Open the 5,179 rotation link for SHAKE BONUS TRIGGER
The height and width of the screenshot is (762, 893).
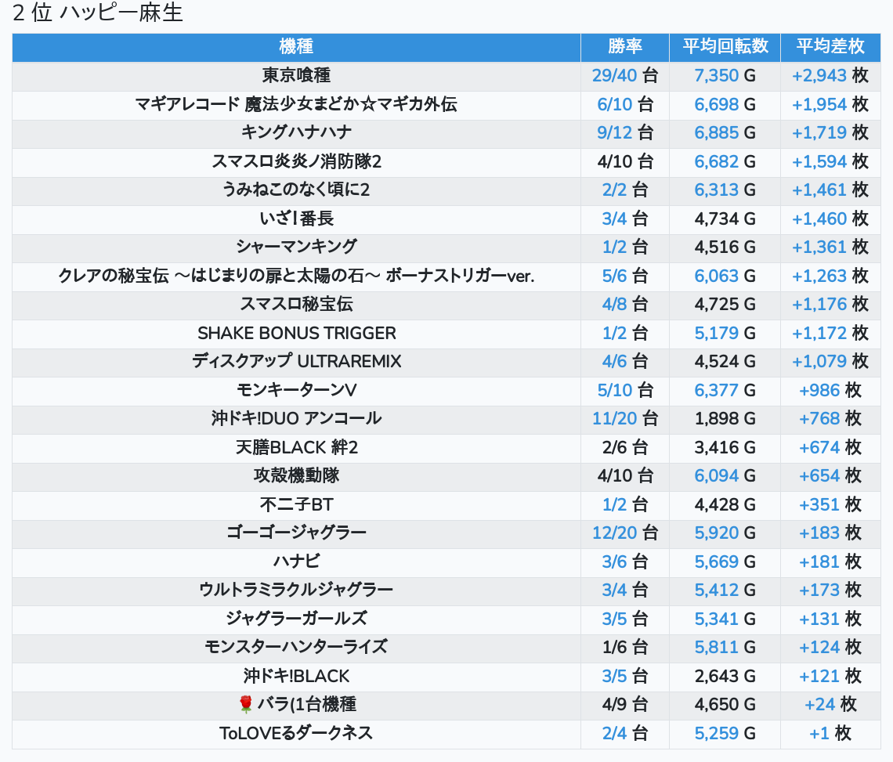coord(716,333)
